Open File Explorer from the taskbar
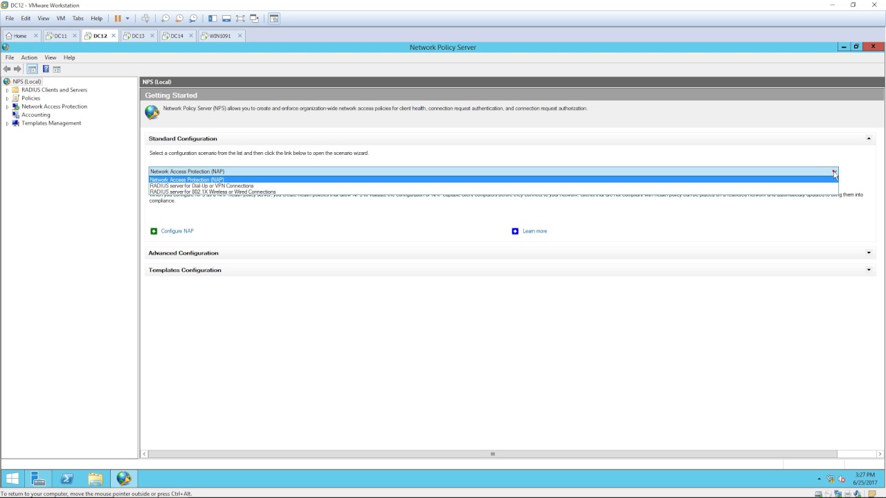This screenshot has width=886, height=498. point(96,479)
